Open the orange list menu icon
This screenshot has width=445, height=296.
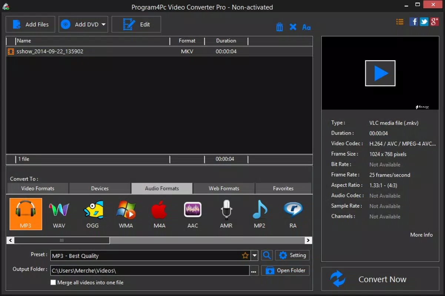400,22
